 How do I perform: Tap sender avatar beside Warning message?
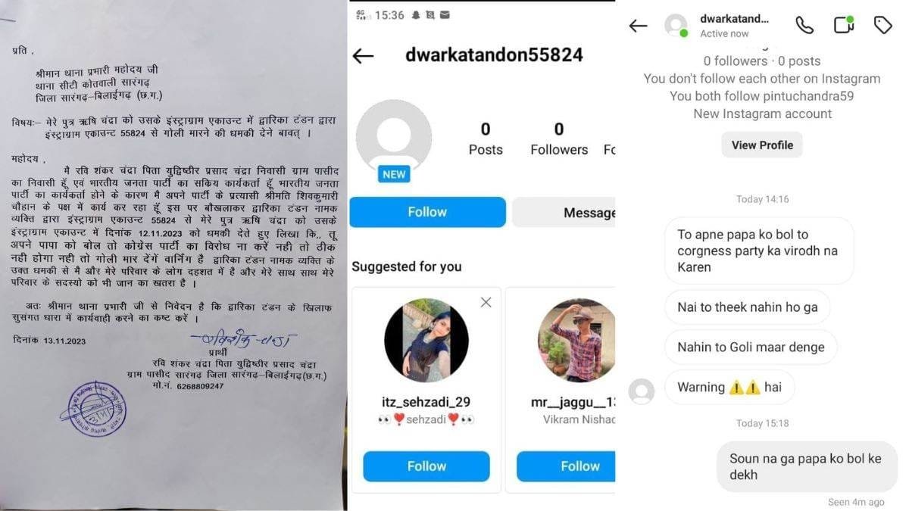[x=642, y=391]
